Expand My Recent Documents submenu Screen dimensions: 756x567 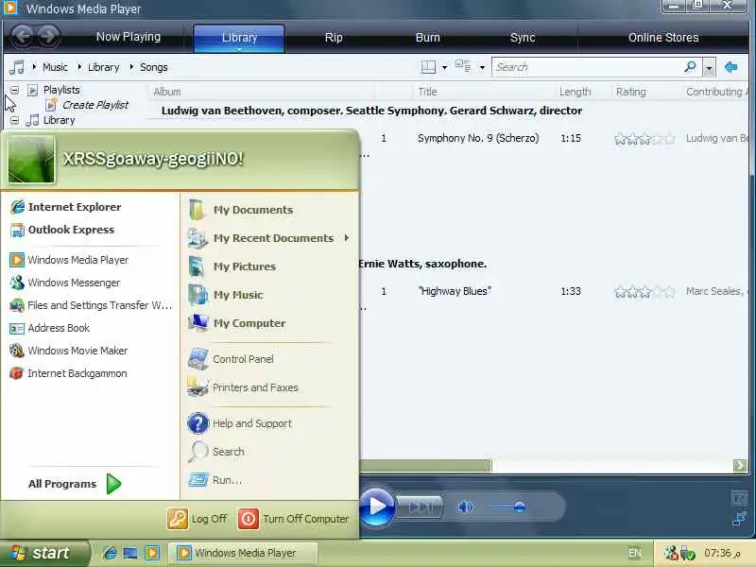tap(346, 238)
